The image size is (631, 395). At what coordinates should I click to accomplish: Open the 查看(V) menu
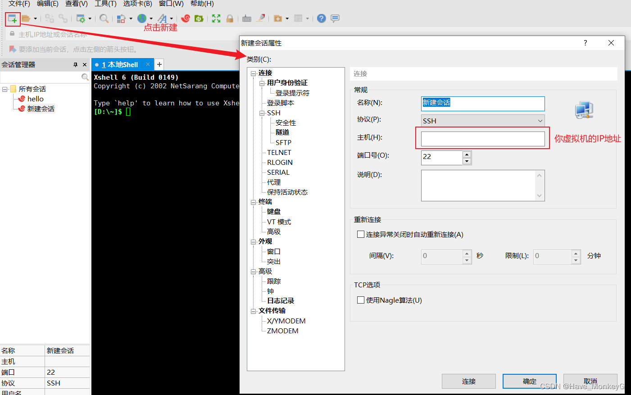(77, 4)
